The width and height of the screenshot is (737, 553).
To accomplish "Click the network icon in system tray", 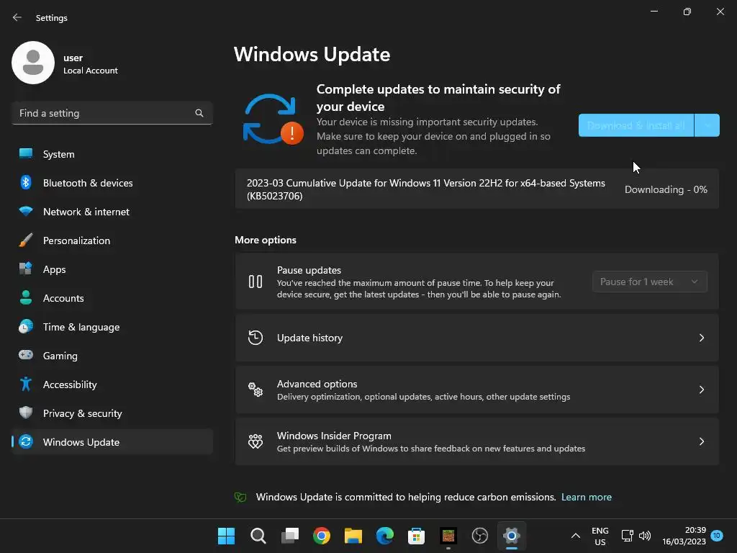I will (x=628, y=536).
